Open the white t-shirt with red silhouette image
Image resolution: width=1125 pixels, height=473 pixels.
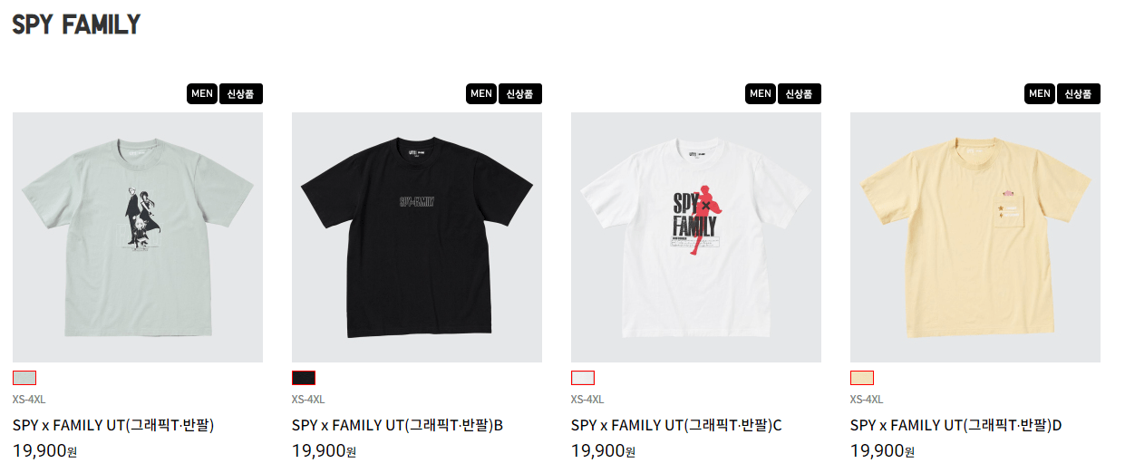(696, 237)
